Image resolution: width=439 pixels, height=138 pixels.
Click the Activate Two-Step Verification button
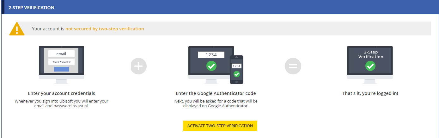[220, 126]
